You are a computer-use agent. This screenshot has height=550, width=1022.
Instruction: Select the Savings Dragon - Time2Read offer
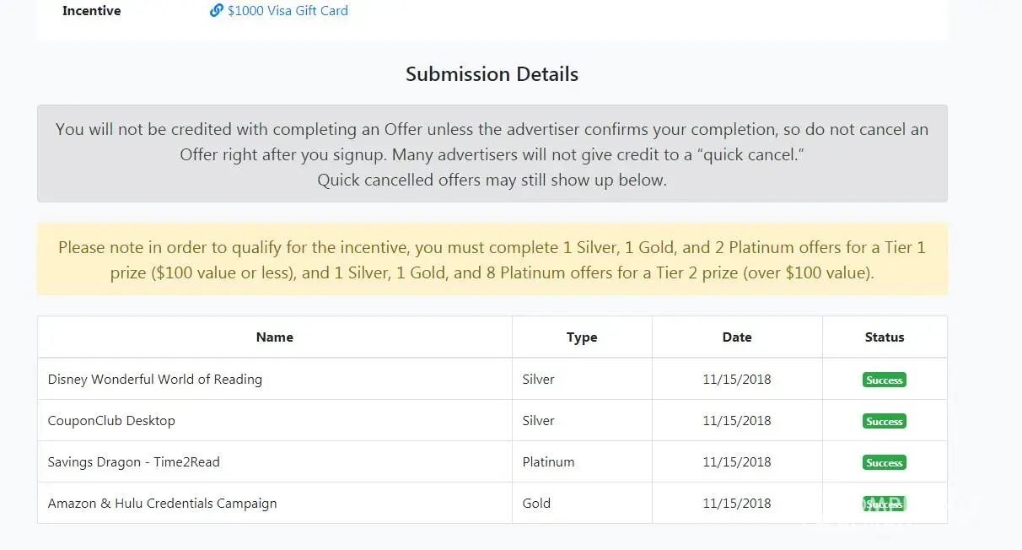134,462
